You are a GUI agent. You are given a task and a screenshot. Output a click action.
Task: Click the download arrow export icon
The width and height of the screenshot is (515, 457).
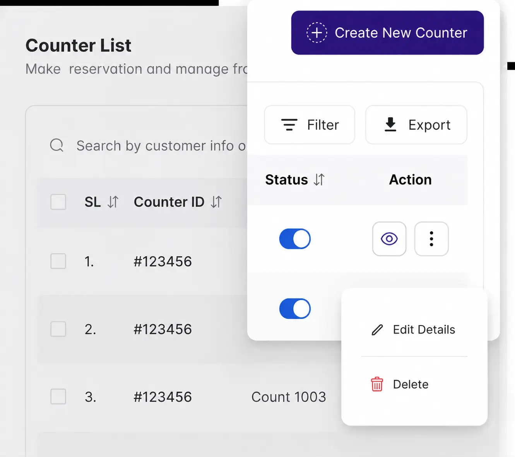(390, 125)
